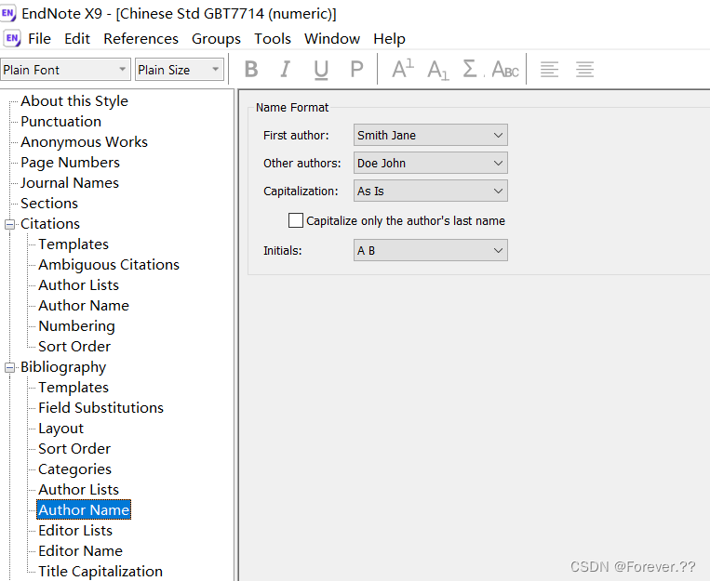The image size is (710, 581).
Task: Click the EndNote X9 title bar icon
Action: (x=8, y=13)
